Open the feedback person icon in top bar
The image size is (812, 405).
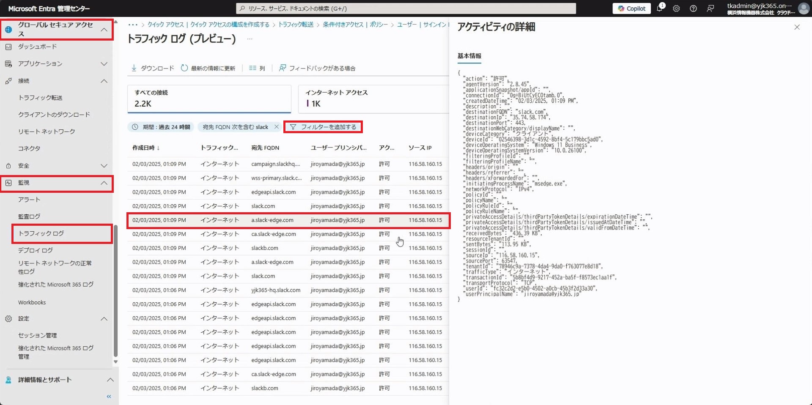coord(710,8)
